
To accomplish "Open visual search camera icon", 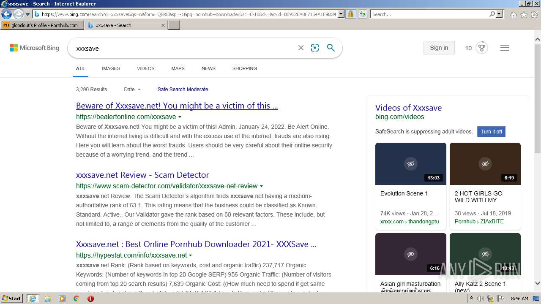I will [x=315, y=48].
